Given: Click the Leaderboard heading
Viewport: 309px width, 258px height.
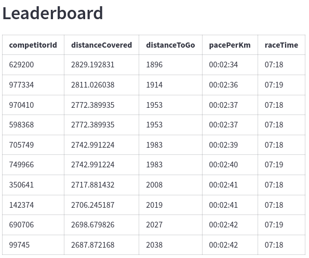Looking at the screenshot, I should (52, 13).
